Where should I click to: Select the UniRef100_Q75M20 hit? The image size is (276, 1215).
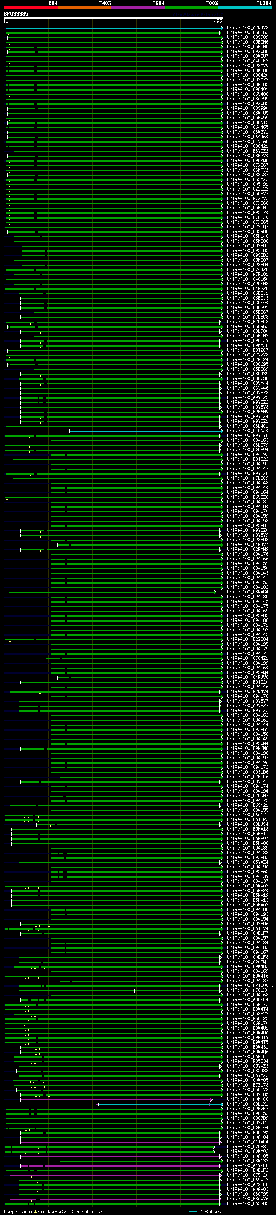[x=248, y=1175]
